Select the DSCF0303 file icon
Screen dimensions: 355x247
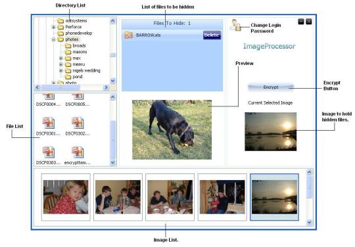click(49, 152)
